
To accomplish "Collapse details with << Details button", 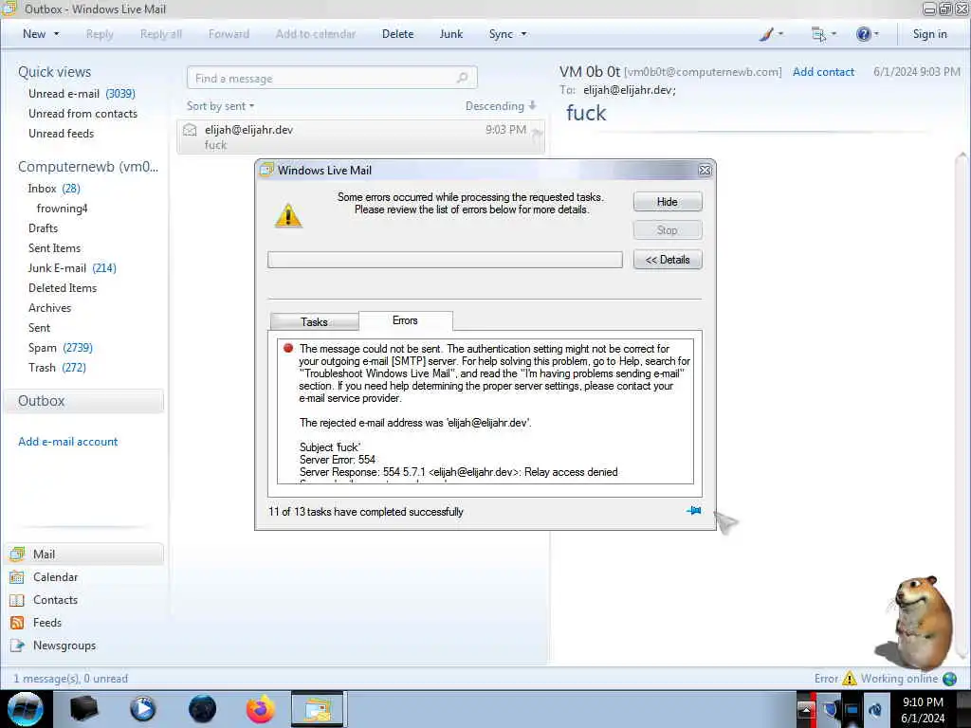I will click(x=668, y=260).
